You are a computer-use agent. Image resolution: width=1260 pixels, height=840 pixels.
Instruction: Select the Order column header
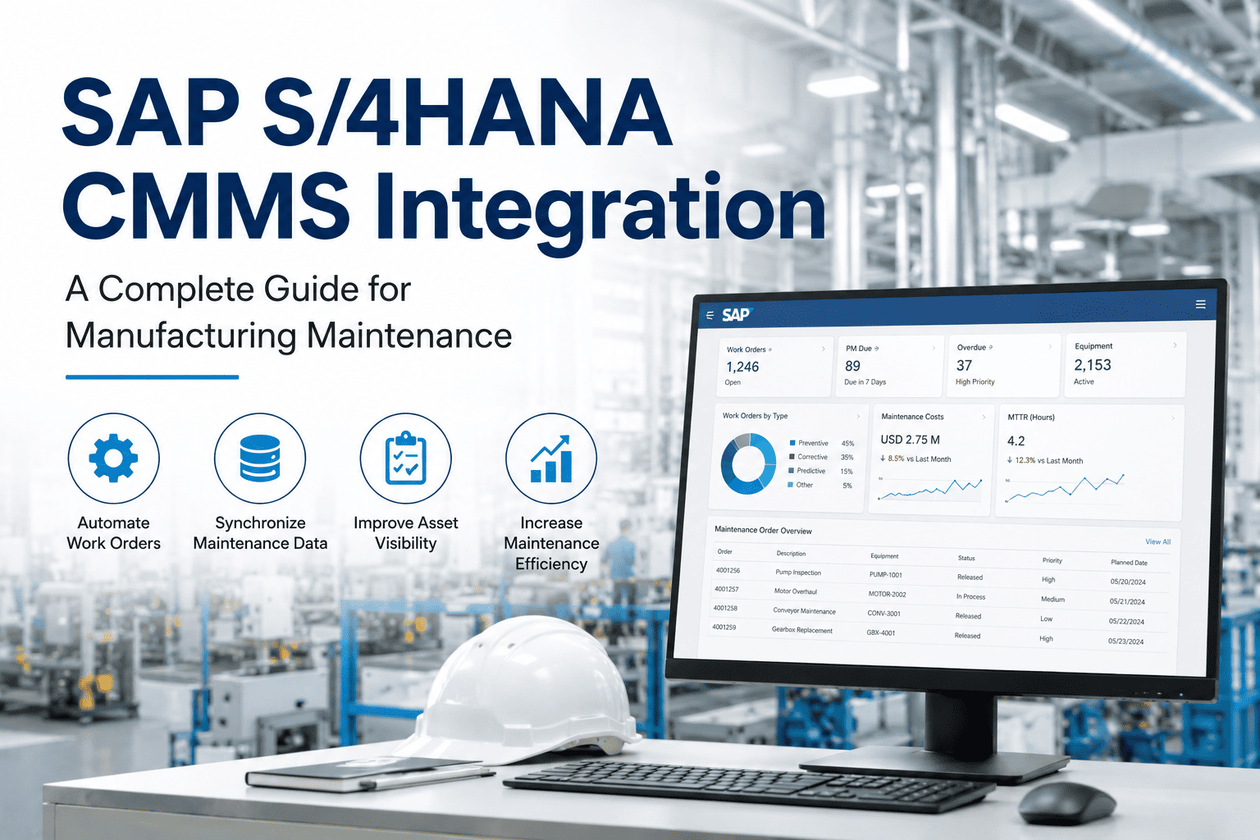pos(724,551)
